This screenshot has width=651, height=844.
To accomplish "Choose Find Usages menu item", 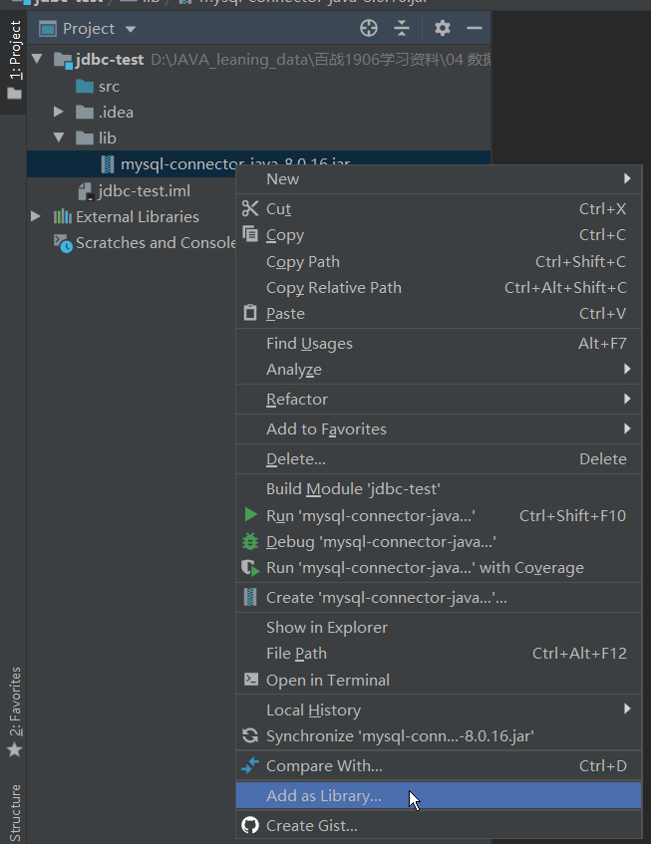I will point(439,344).
